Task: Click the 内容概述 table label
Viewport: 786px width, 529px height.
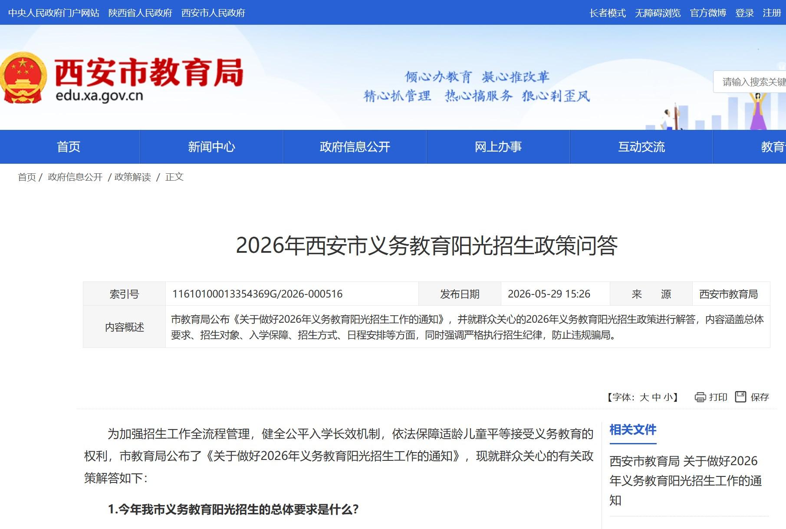Action: point(125,327)
